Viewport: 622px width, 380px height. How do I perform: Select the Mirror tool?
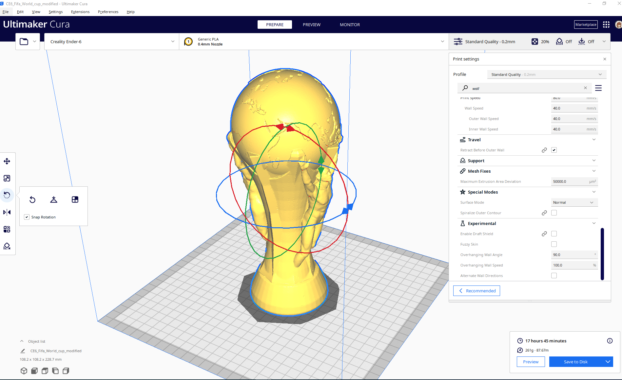7,212
